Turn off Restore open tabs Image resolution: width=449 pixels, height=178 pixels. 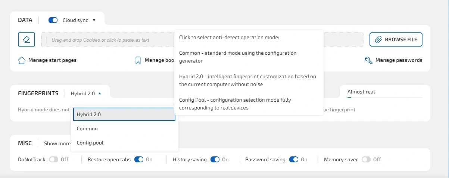pyautogui.click(x=139, y=159)
